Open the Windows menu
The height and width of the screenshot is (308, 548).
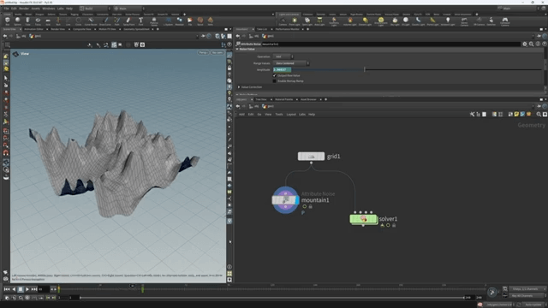48,9
